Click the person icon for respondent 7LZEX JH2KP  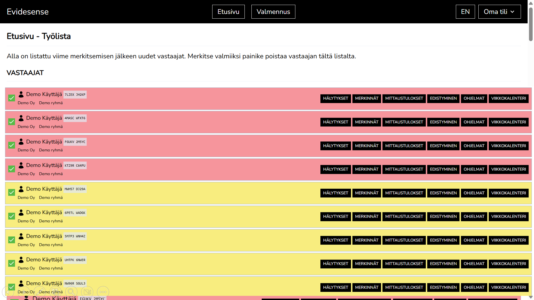pos(21,94)
